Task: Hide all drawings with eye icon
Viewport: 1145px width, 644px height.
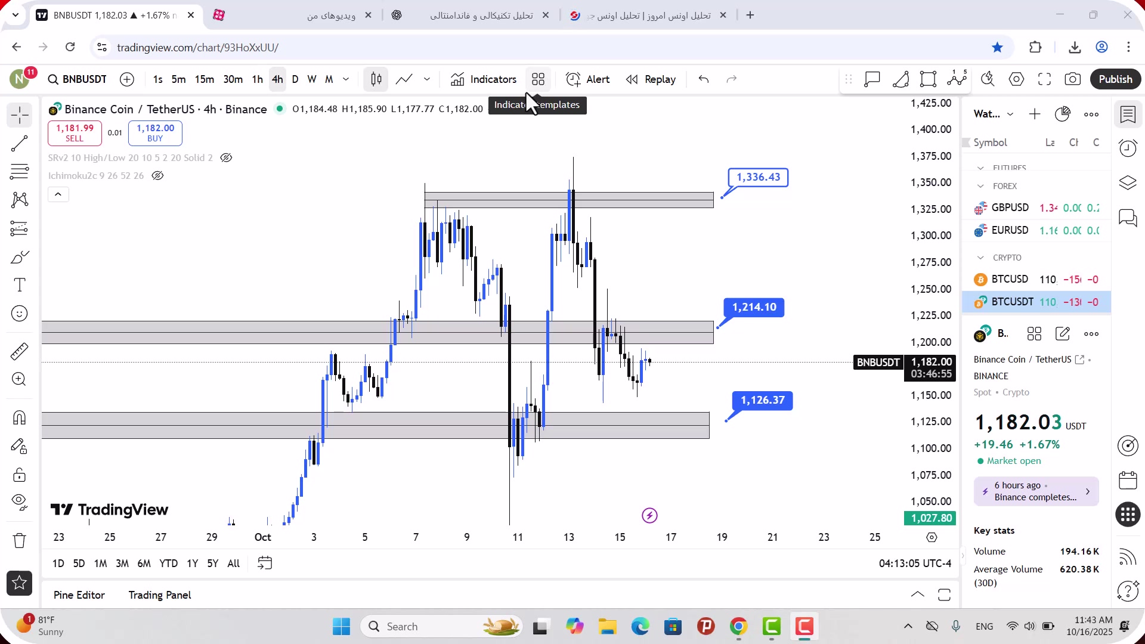Action: click(x=20, y=503)
